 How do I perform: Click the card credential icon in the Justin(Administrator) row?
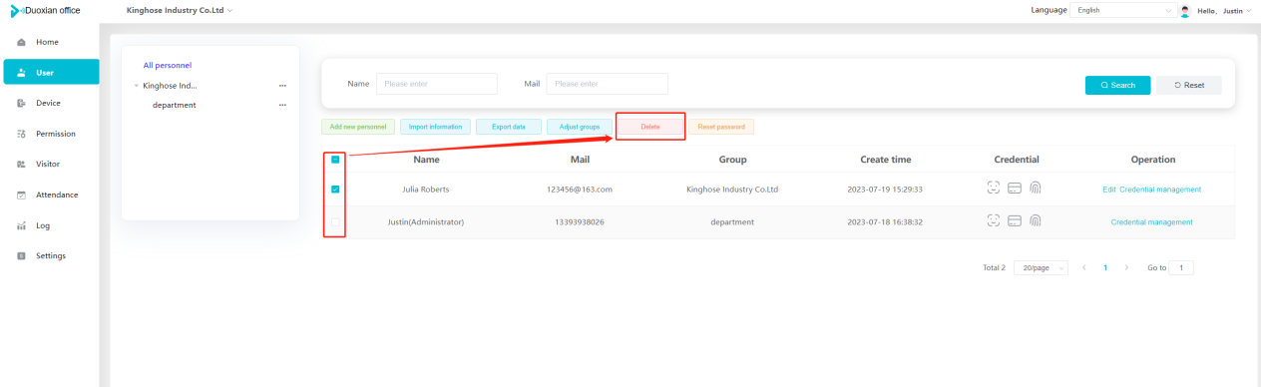(1015, 221)
